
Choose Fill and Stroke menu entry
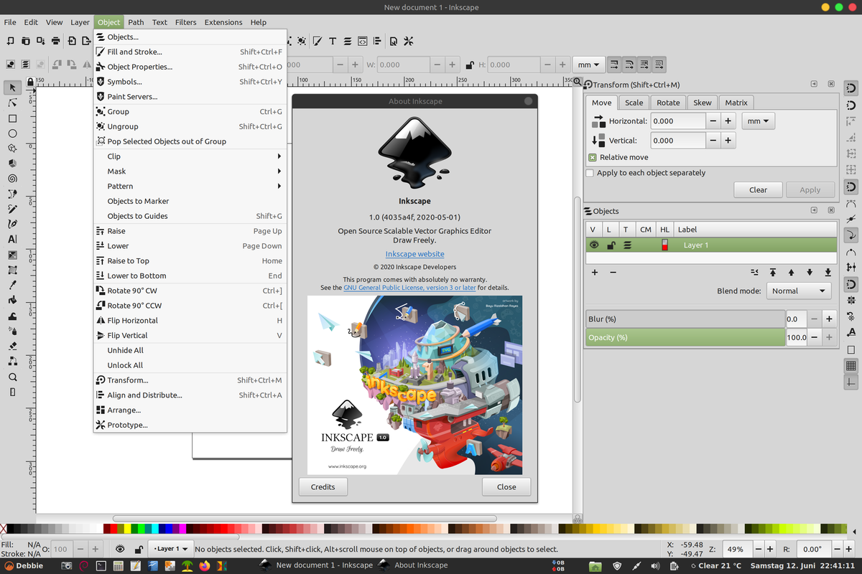(190, 52)
